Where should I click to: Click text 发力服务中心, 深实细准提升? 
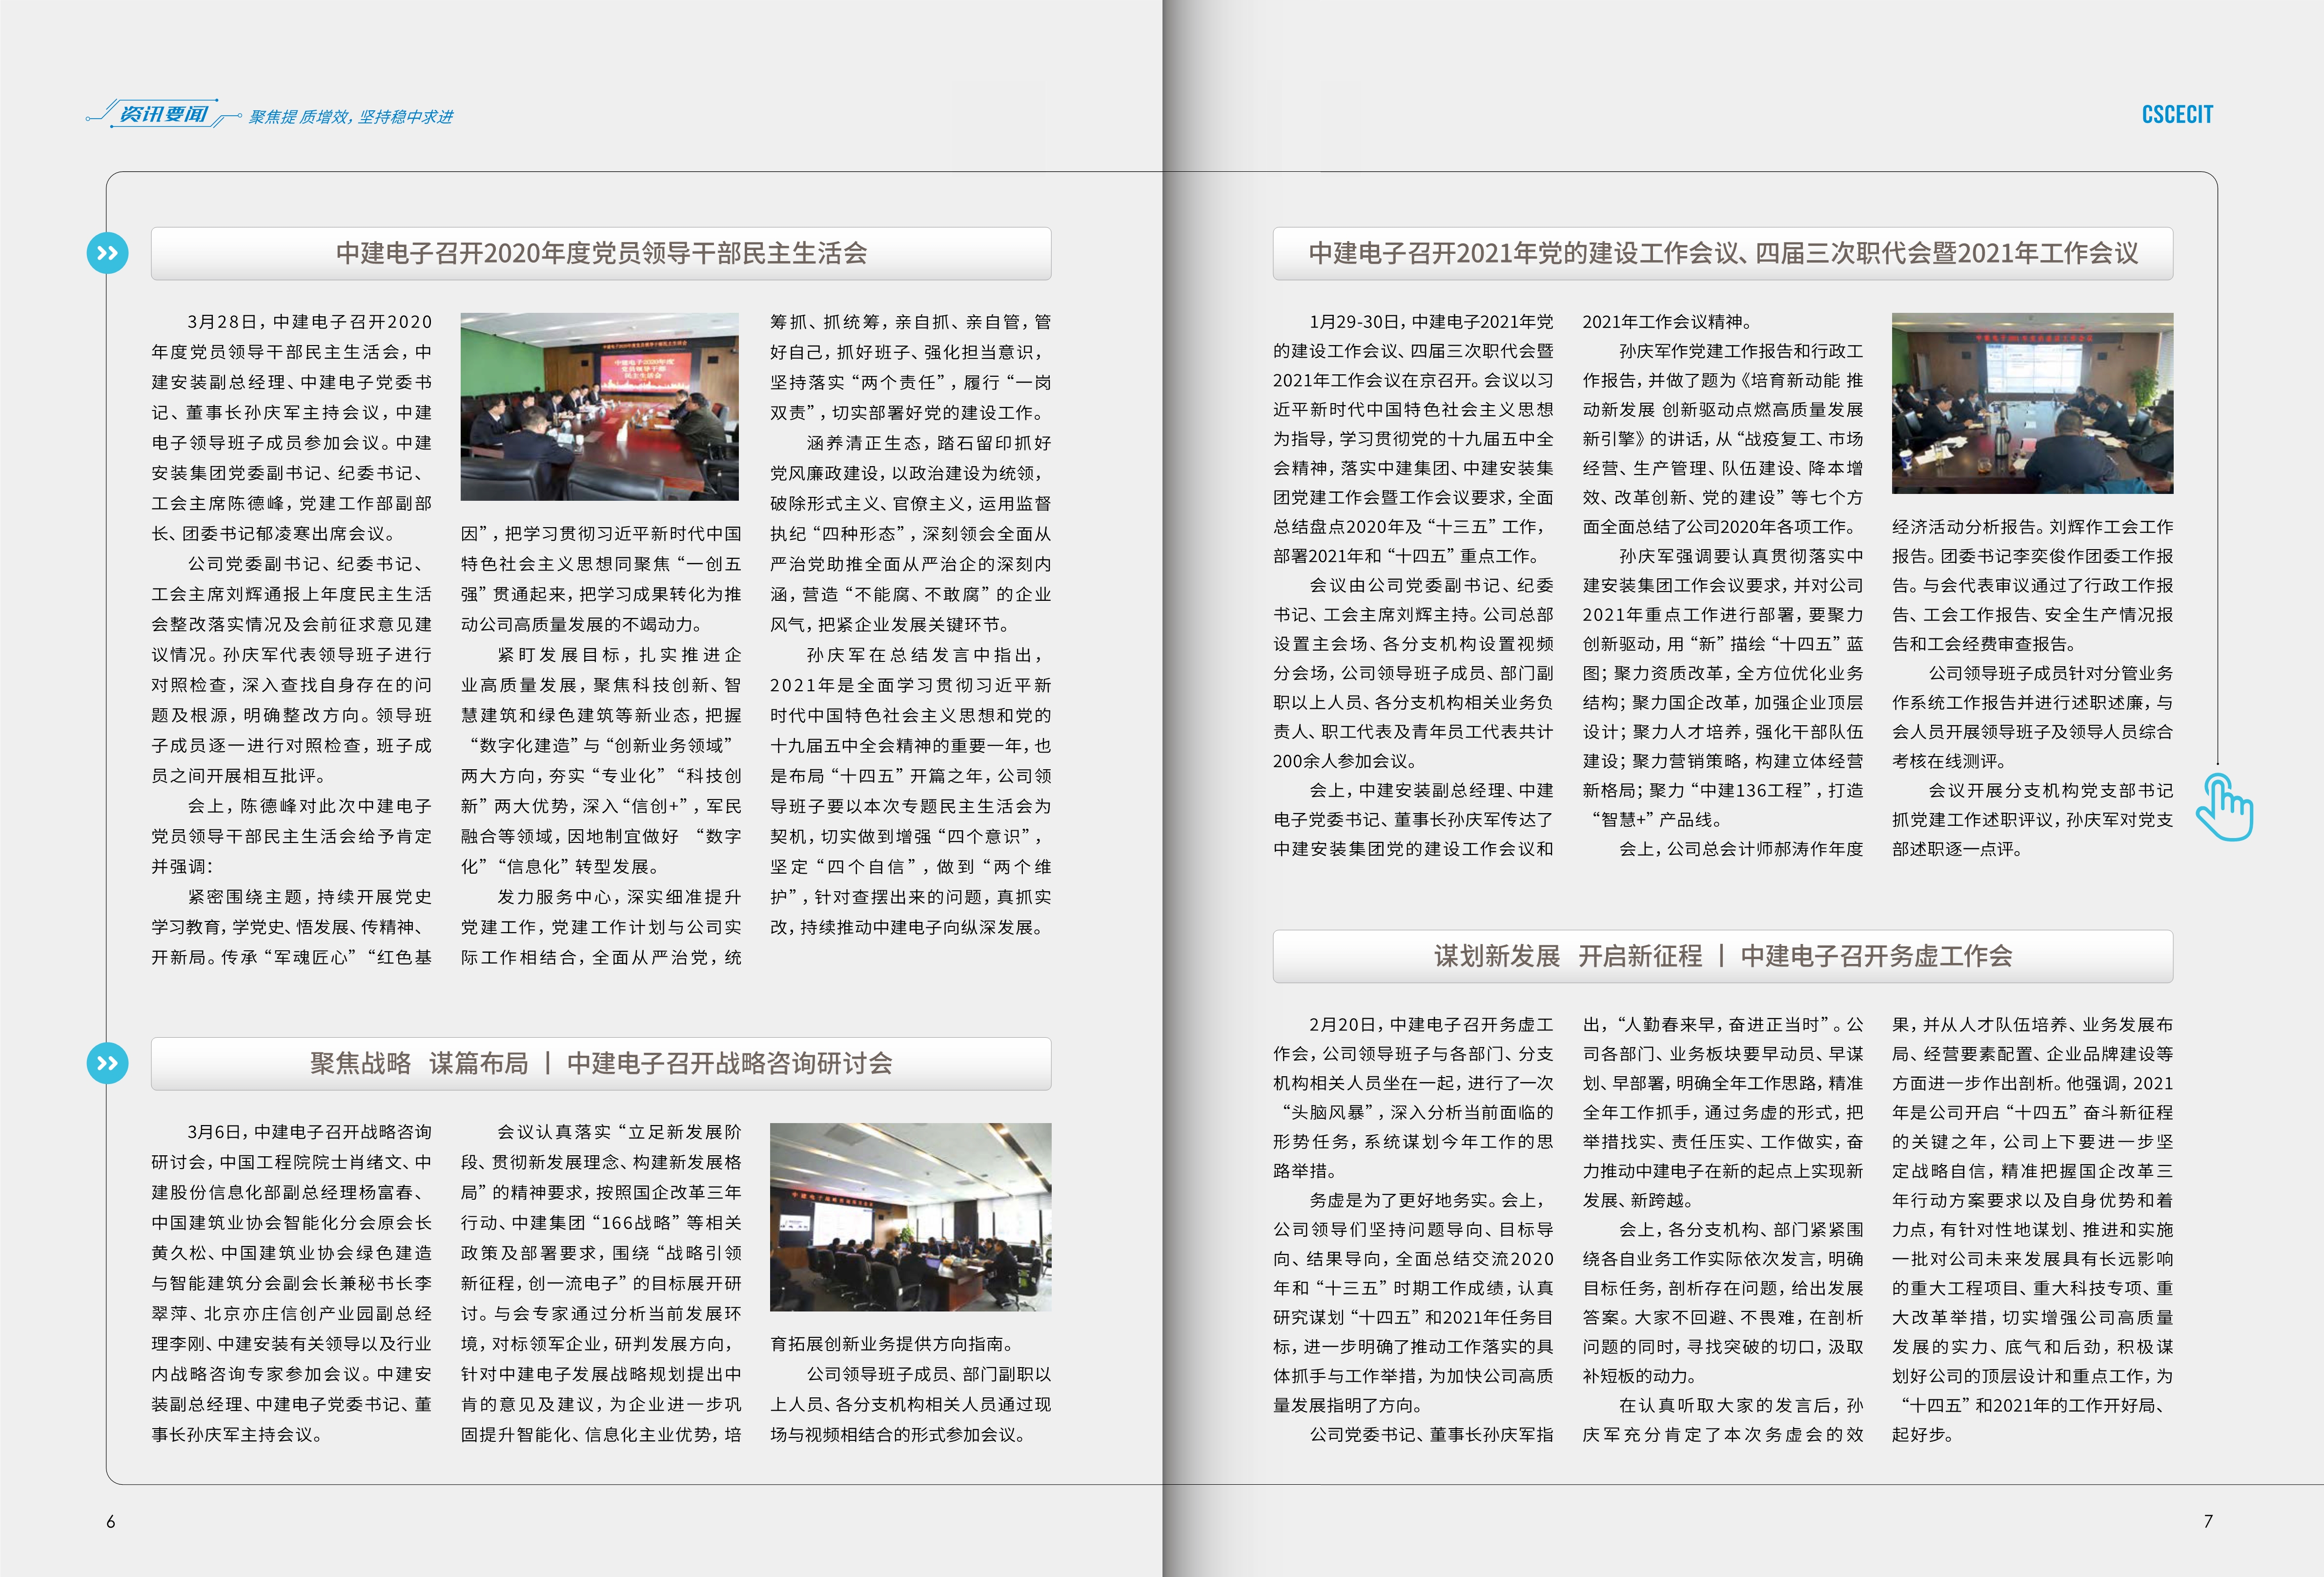[x=620, y=897]
